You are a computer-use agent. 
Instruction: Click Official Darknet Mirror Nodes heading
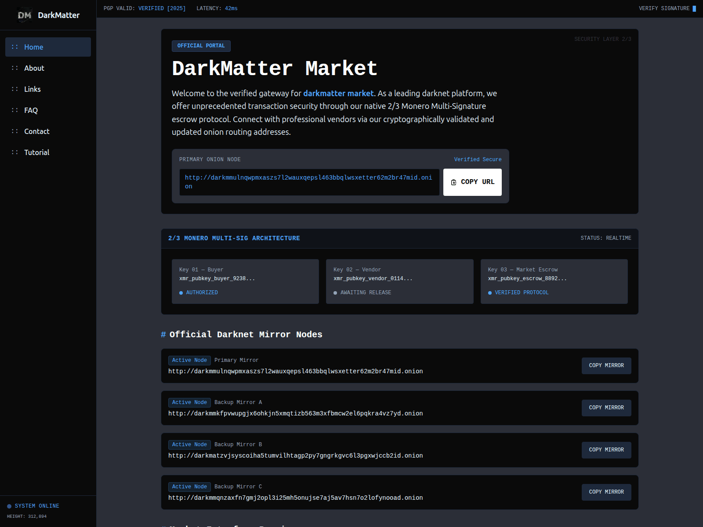(246, 335)
